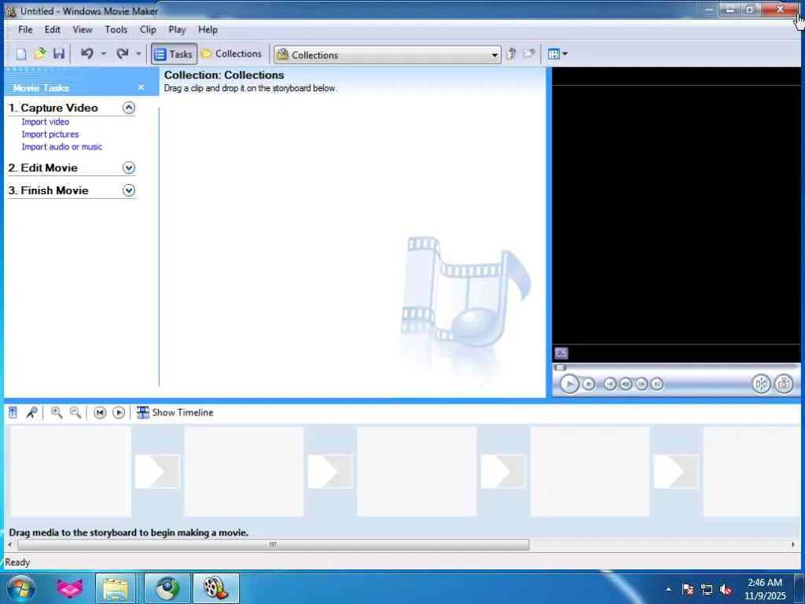805x604 pixels.
Task: Jump back in the preview monitor
Action: point(610,384)
